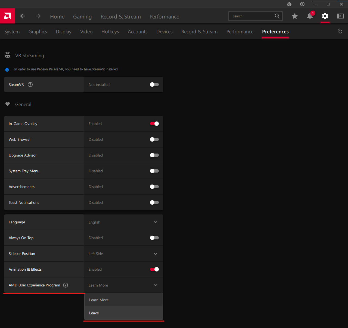Click the blue info icon
Viewport: 348px width, 328px height.
coord(7,70)
